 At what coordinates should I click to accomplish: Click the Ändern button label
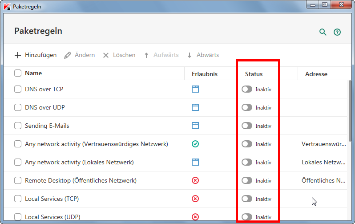click(x=85, y=55)
